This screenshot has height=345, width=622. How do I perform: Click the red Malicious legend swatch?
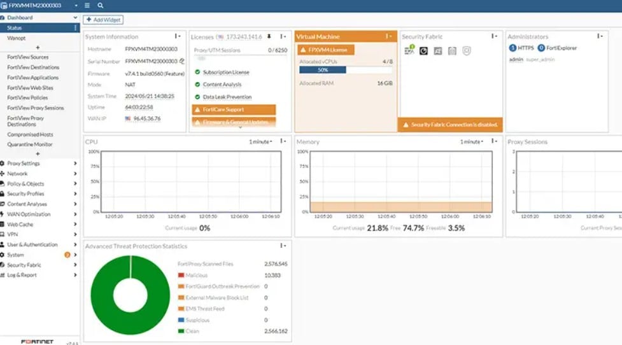[181, 275]
